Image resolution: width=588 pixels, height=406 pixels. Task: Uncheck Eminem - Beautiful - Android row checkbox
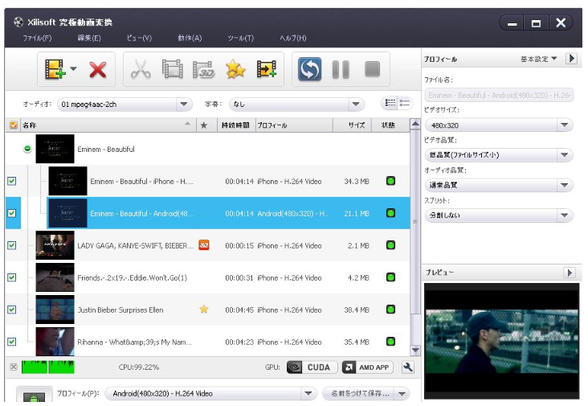pyautogui.click(x=12, y=213)
